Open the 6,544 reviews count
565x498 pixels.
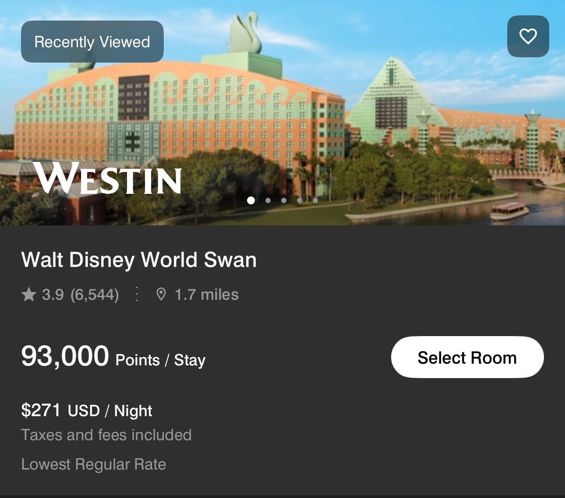pyautogui.click(x=95, y=295)
